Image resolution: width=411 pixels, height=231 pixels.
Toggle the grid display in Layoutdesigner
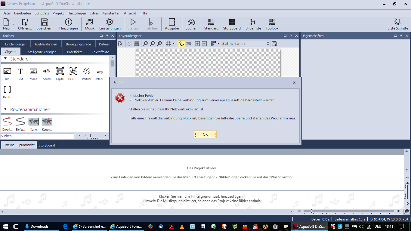168,44
